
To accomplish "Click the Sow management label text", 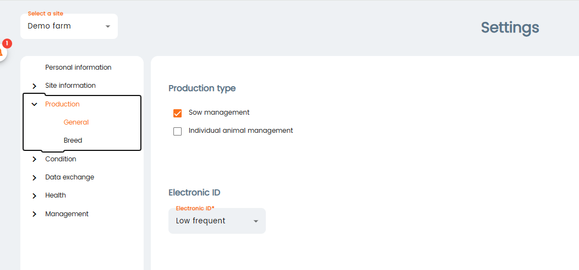I will click(219, 113).
